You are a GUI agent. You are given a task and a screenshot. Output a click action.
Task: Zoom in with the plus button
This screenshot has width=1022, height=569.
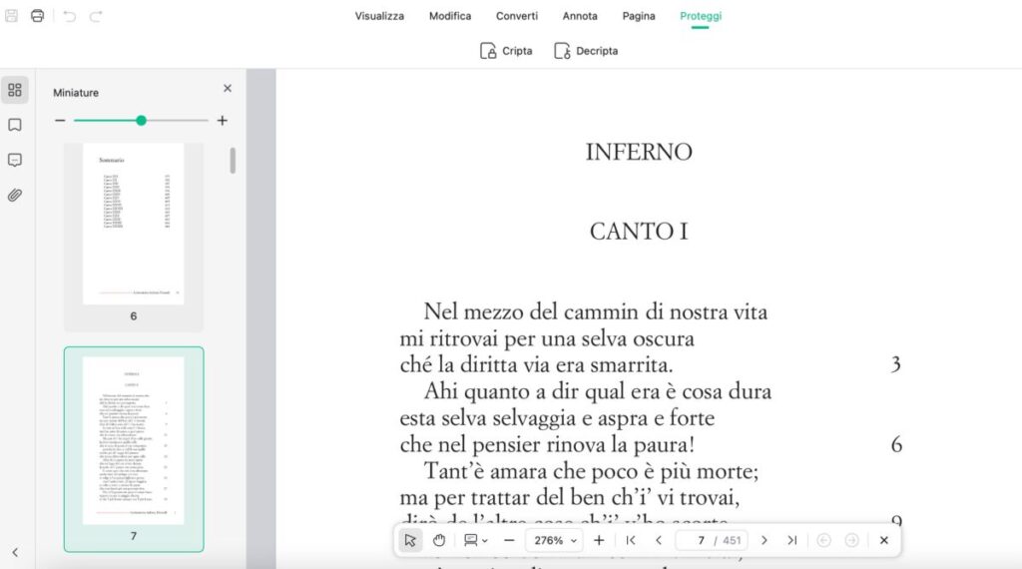point(599,540)
